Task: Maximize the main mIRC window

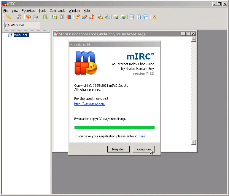Action: [x=220, y=4]
